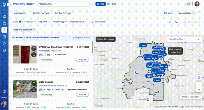The height and width of the screenshot is (110, 204).
Task: Click the lightbulb logo at top of sidebar
Action: pos(4,5)
